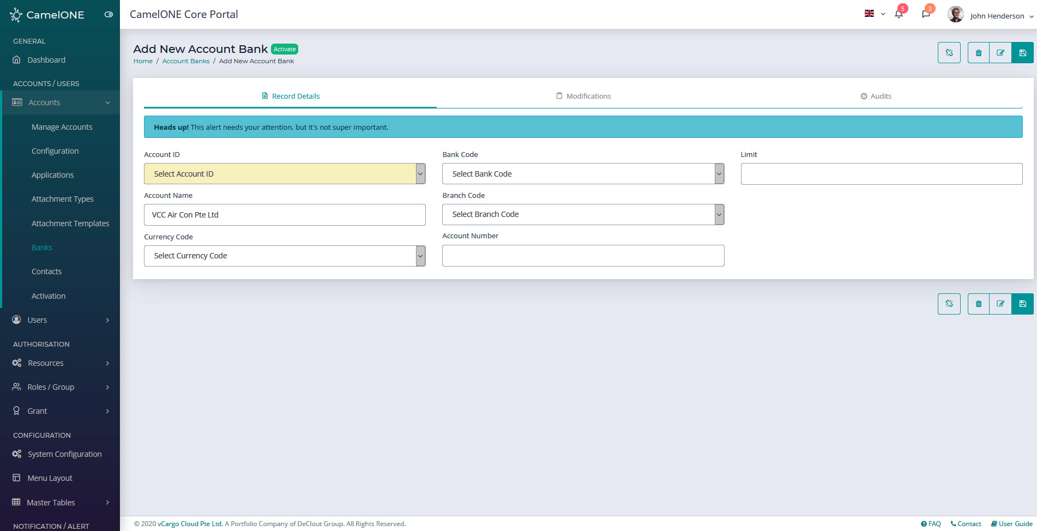Click the notifications bell icon
The width and height of the screenshot is (1037, 531).
(x=899, y=14)
